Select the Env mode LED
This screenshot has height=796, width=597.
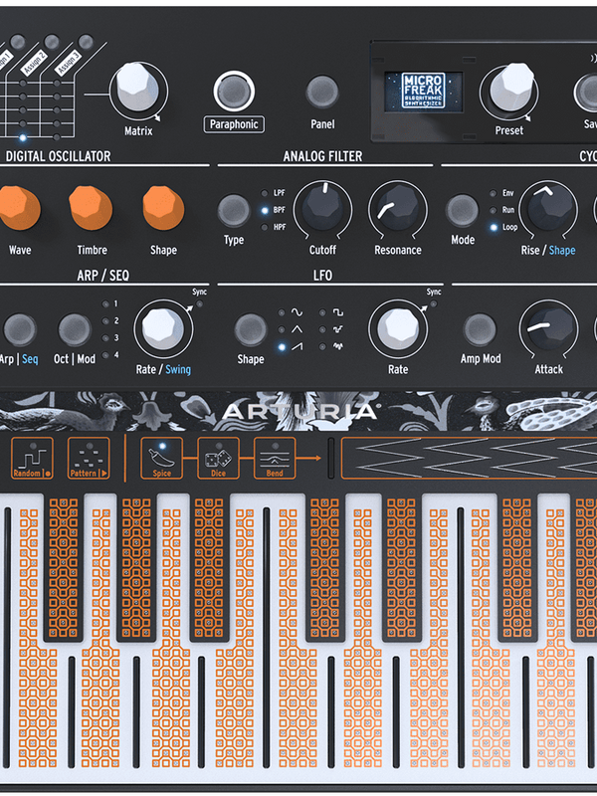(x=493, y=193)
